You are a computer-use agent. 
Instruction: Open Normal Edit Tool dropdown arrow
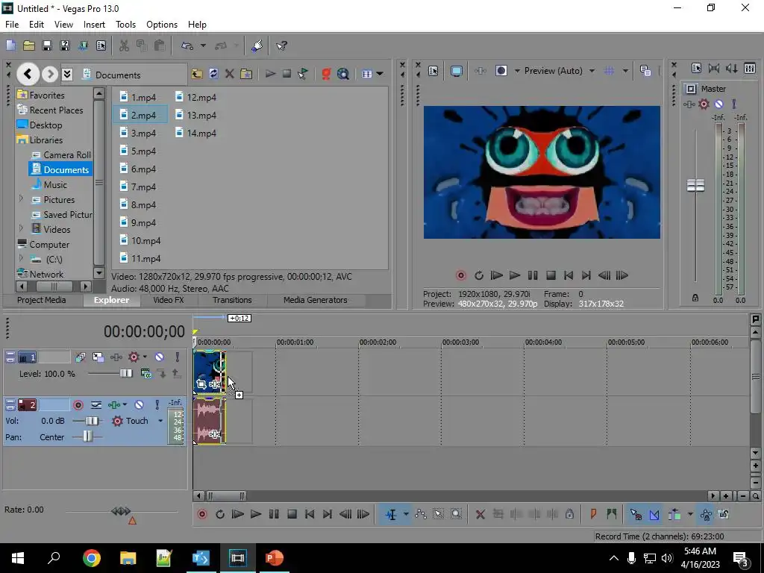(406, 514)
